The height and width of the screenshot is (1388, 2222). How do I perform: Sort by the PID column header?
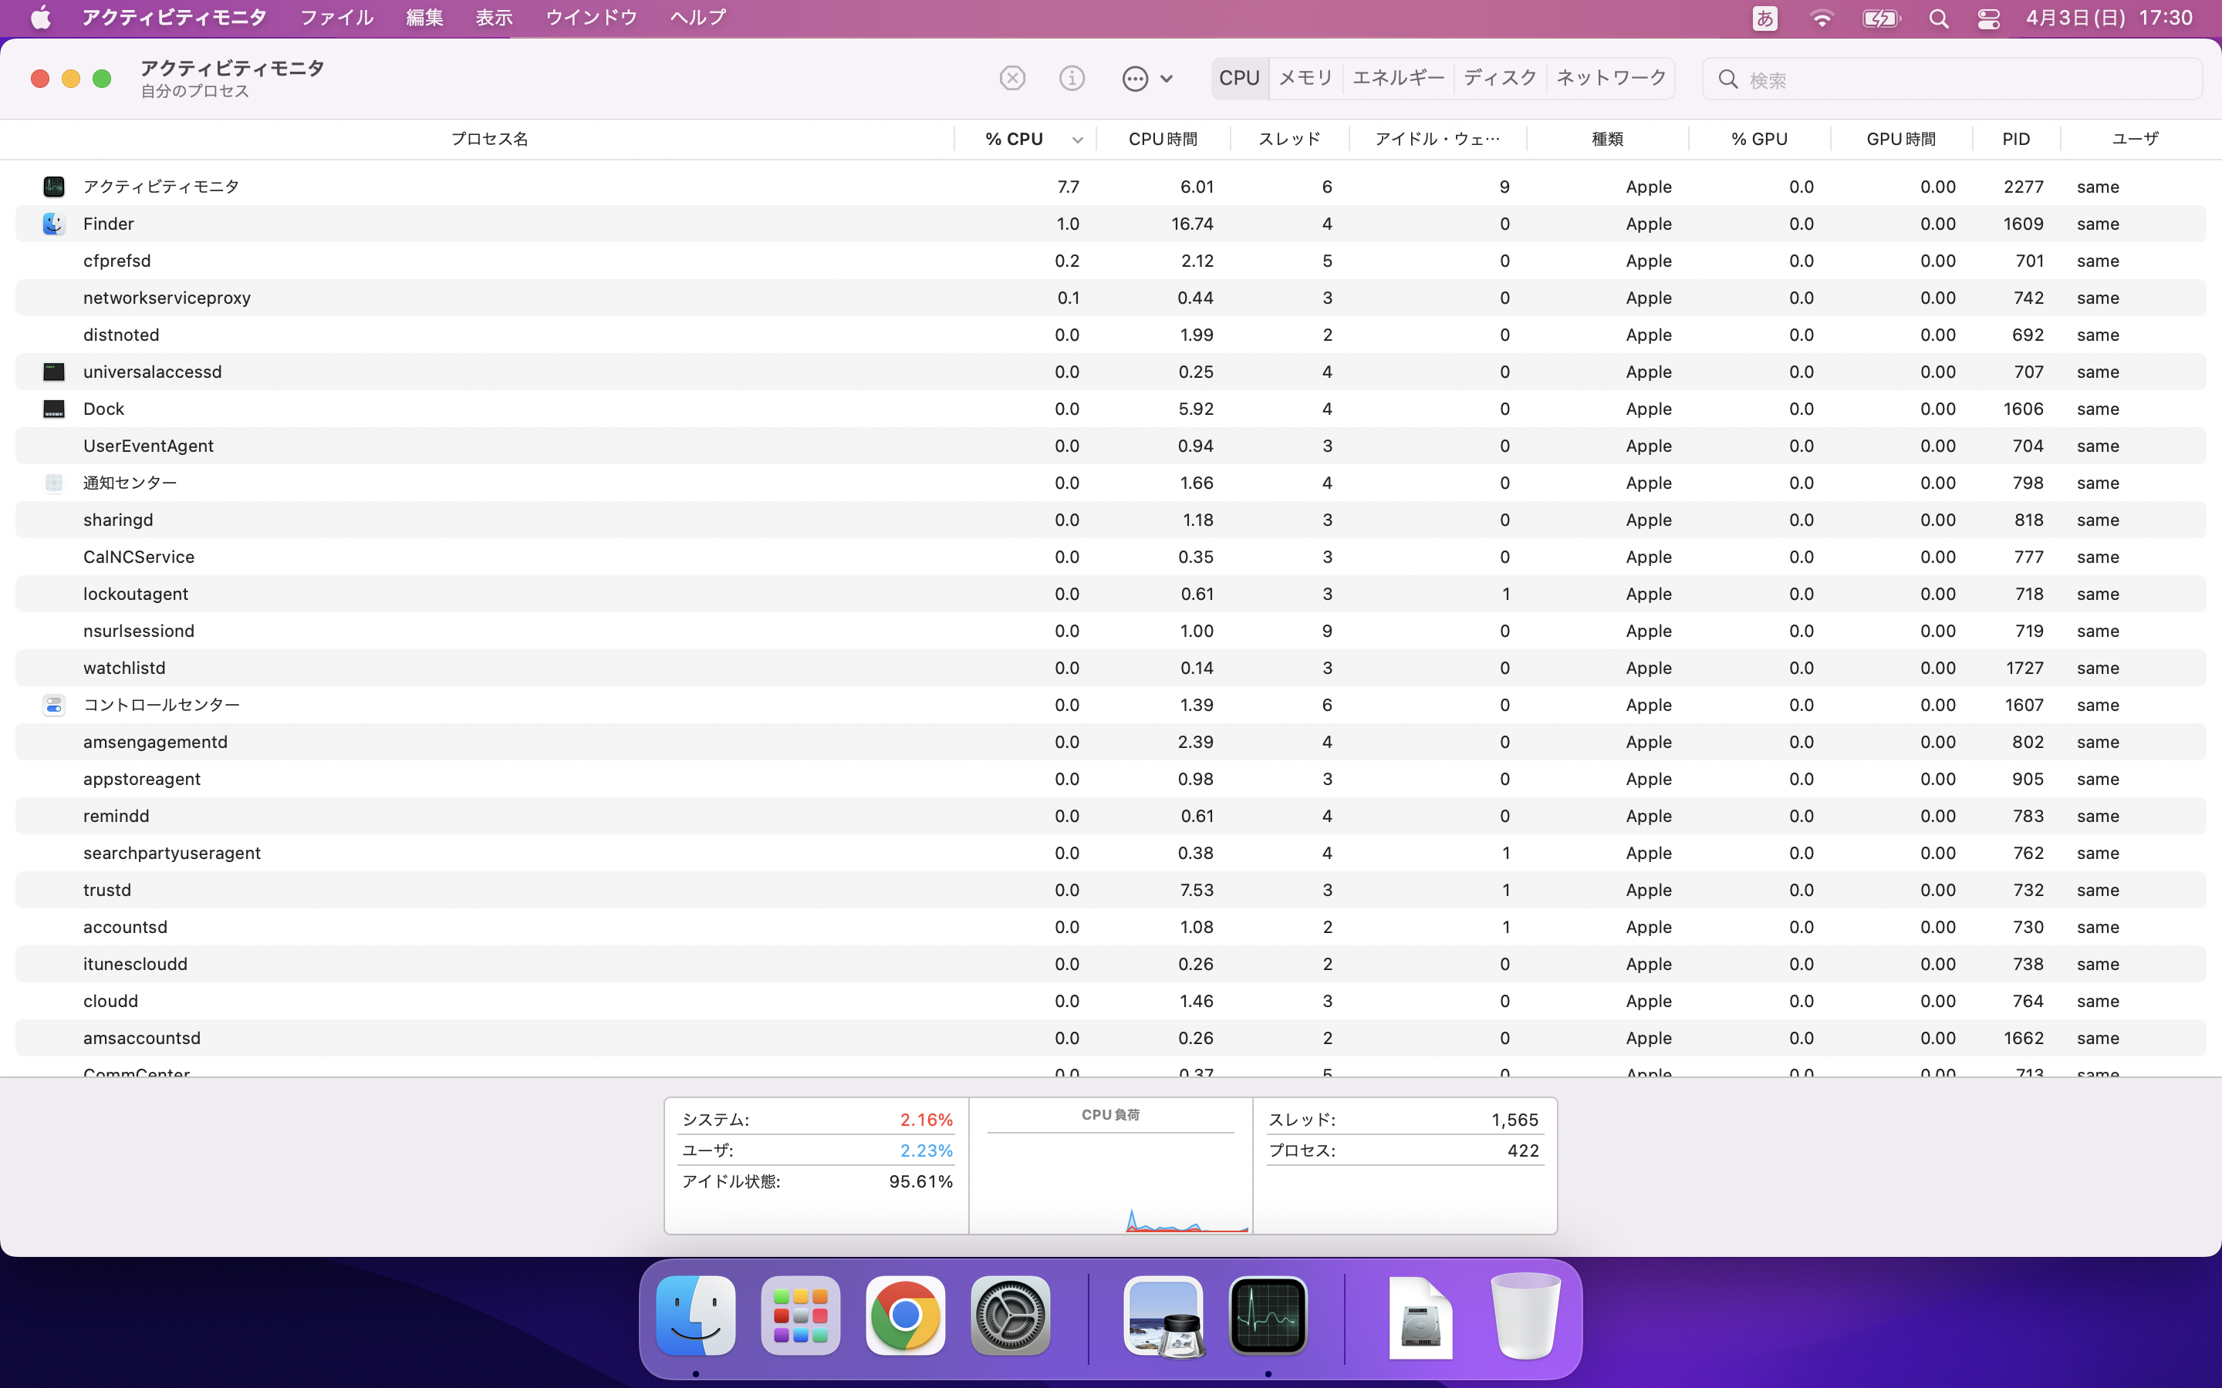click(x=2015, y=139)
